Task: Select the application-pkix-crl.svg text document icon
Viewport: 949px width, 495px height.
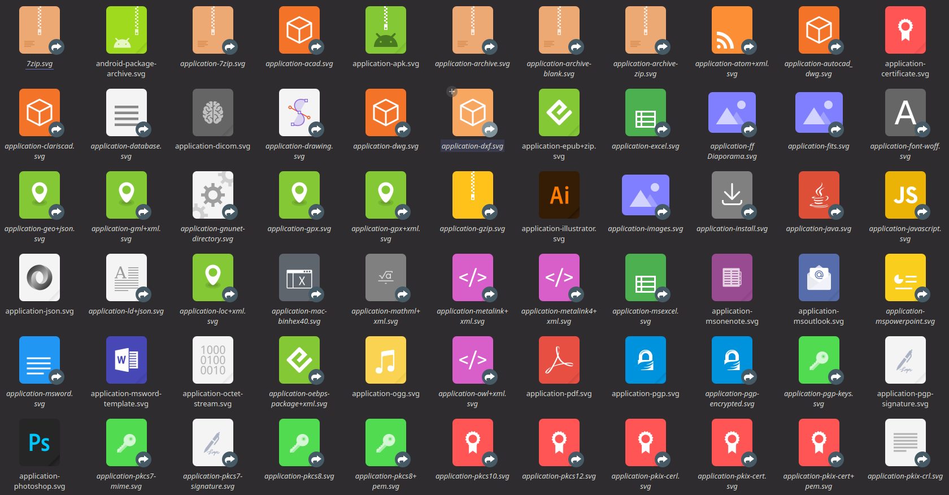Action: tap(906, 442)
